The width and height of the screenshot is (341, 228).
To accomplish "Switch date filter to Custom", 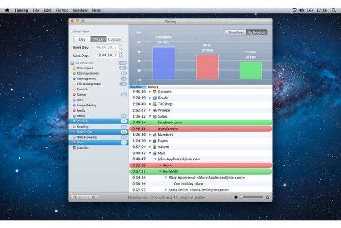I will (115, 39).
